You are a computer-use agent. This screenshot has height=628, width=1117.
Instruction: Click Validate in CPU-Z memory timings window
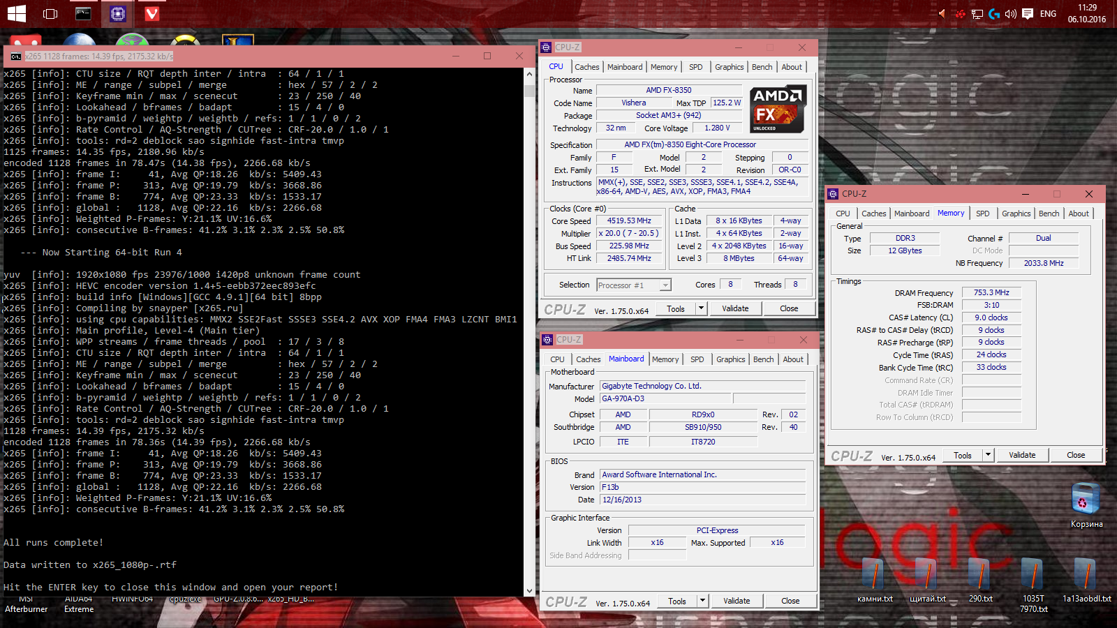tap(1022, 455)
